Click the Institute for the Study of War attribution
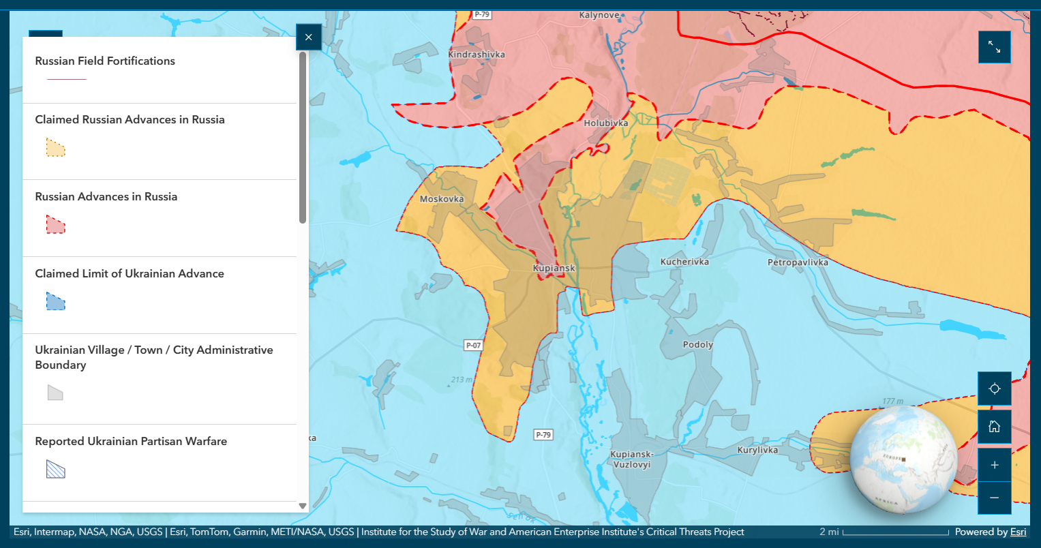The width and height of the screenshot is (1041, 548). (553, 532)
